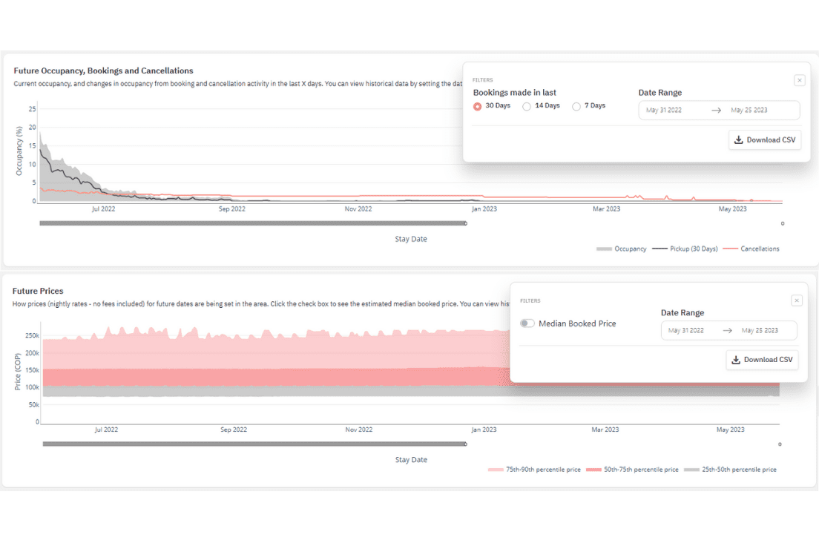Click the download icon in the Future Prices filter panel

tap(736, 359)
